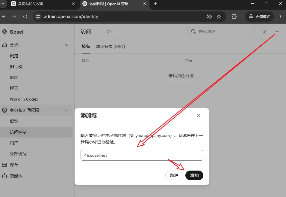The image size is (286, 197).
Task: Click the 身份和访问权限 person shield icon
Action: pyautogui.click(x=4, y=110)
